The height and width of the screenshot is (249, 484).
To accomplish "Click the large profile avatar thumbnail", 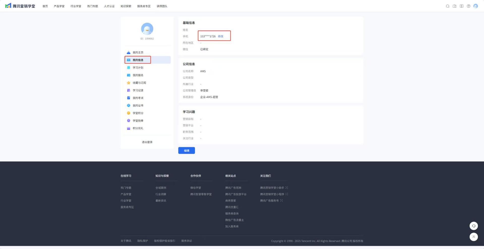I will [147, 29].
